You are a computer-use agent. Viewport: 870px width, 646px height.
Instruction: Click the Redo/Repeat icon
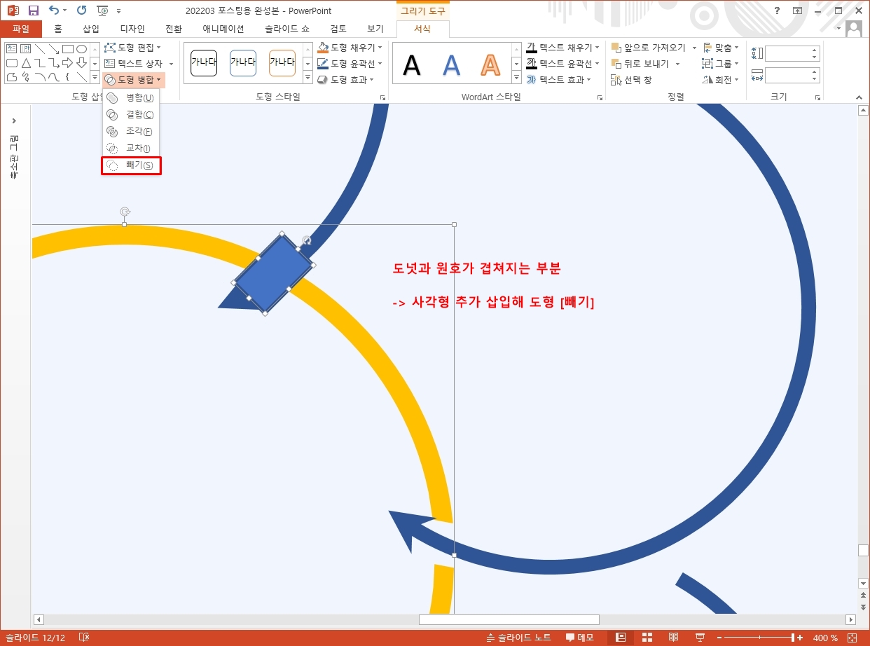tap(81, 11)
